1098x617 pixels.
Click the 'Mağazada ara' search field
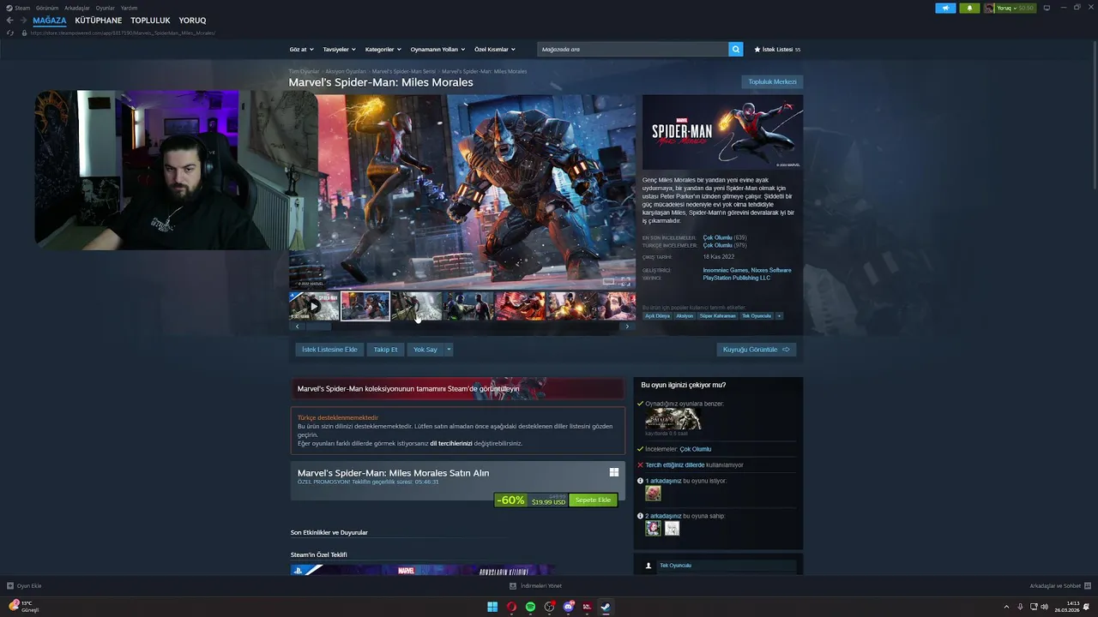click(633, 50)
